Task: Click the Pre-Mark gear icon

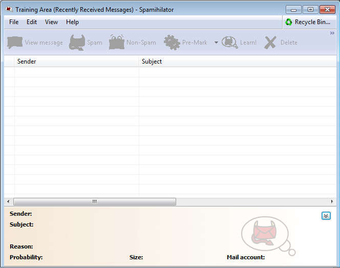Action: [172, 43]
